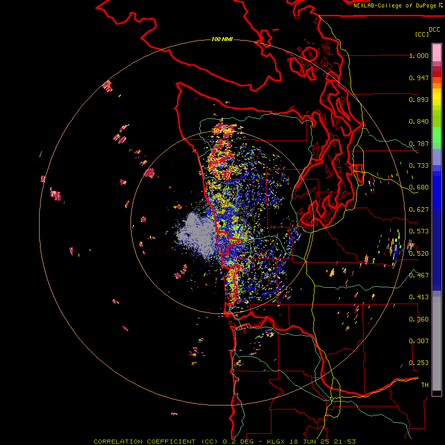Pick the light pink top color bar segment

pos(437,53)
